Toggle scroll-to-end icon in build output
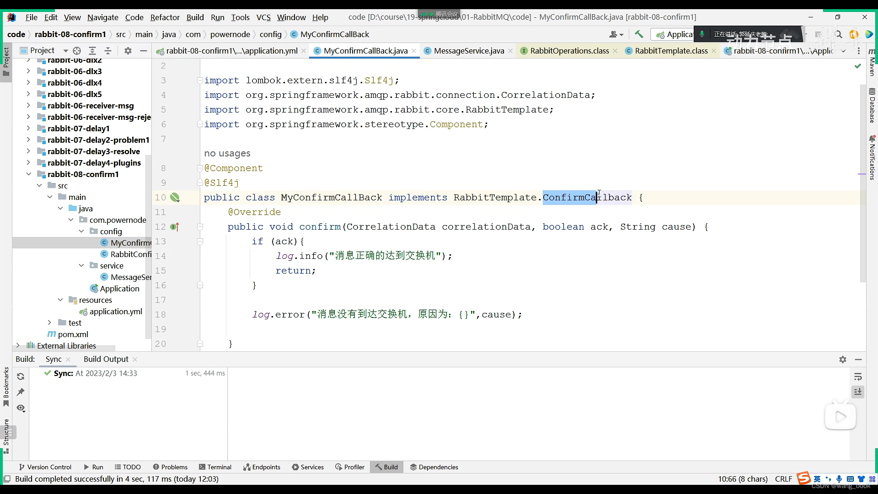This screenshot has width=878, height=494. [x=858, y=392]
